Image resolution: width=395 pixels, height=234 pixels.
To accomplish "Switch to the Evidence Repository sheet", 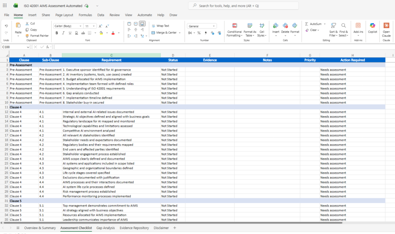I will [134, 228].
